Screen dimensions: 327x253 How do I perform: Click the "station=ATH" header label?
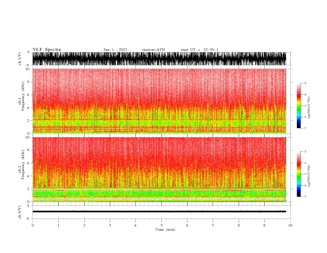tap(153, 50)
